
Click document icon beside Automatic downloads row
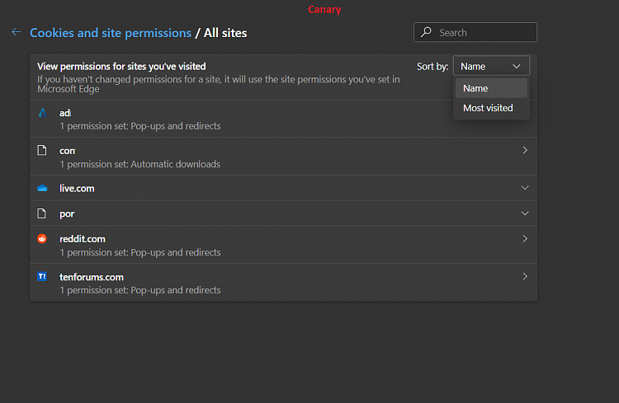point(42,150)
